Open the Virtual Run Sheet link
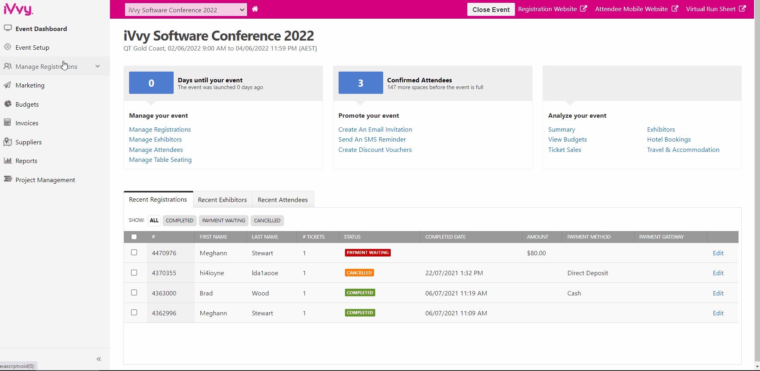 711,9
